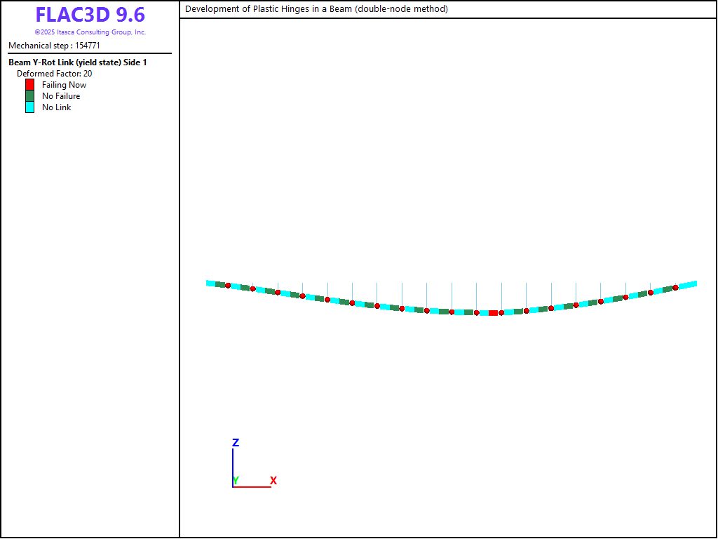Click the Beam Y-Rot Link legend heading
The image size is (718, 539).
pyautogui.click(x=77, y=62)
